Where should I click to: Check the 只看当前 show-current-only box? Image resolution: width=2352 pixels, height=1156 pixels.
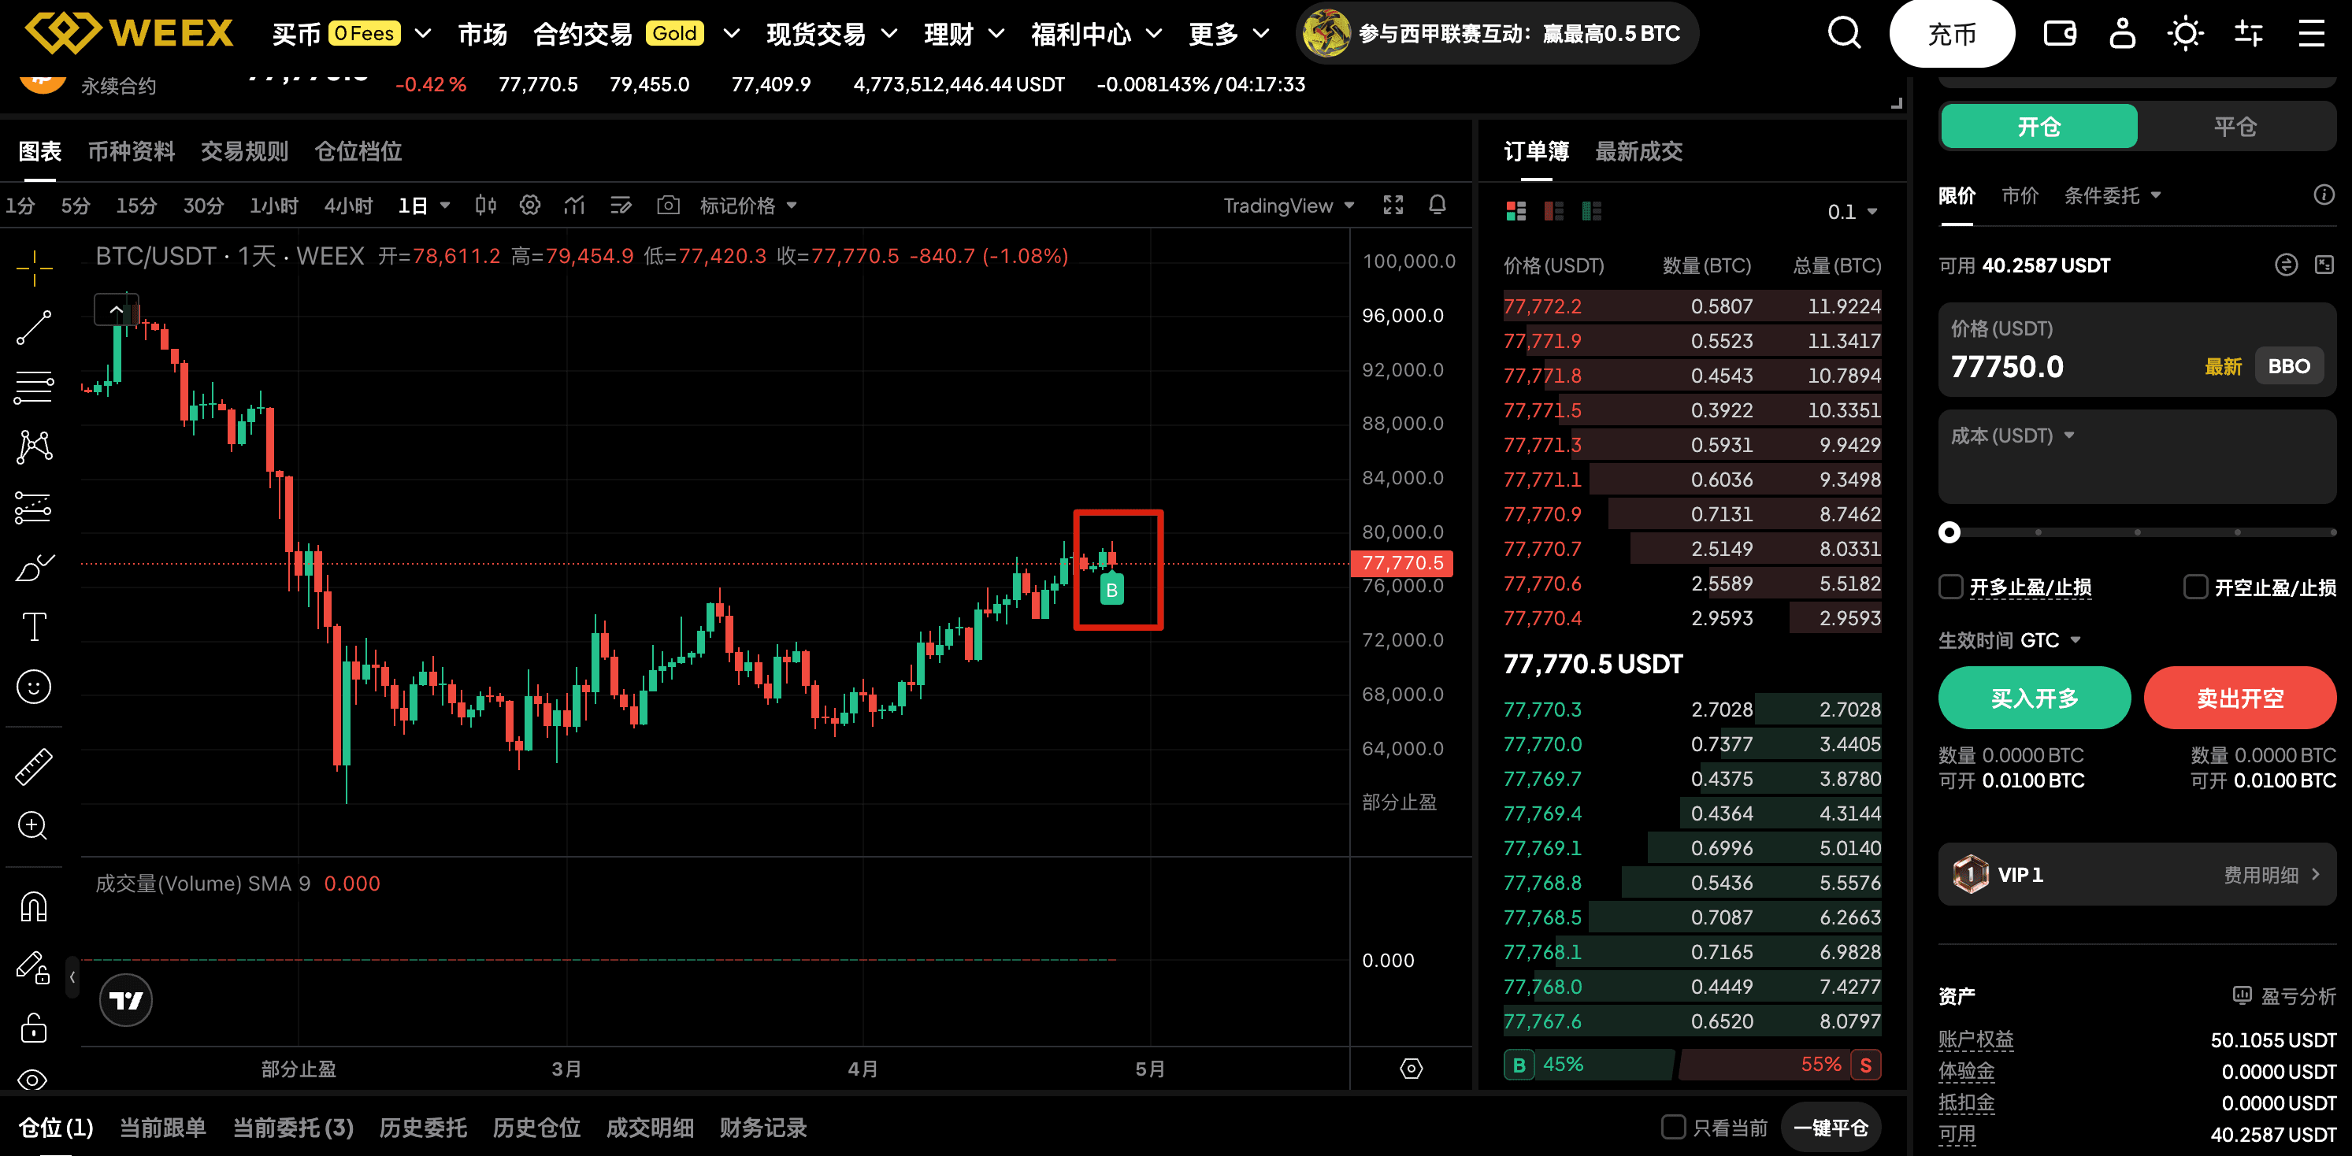(x=1674, y=1127)
